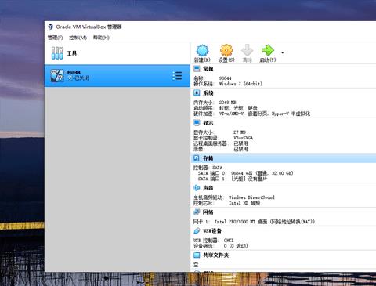
Task: Click the VBoxSVGA graphics controller value
Action: pyautogui.click(x=243, y=138)
